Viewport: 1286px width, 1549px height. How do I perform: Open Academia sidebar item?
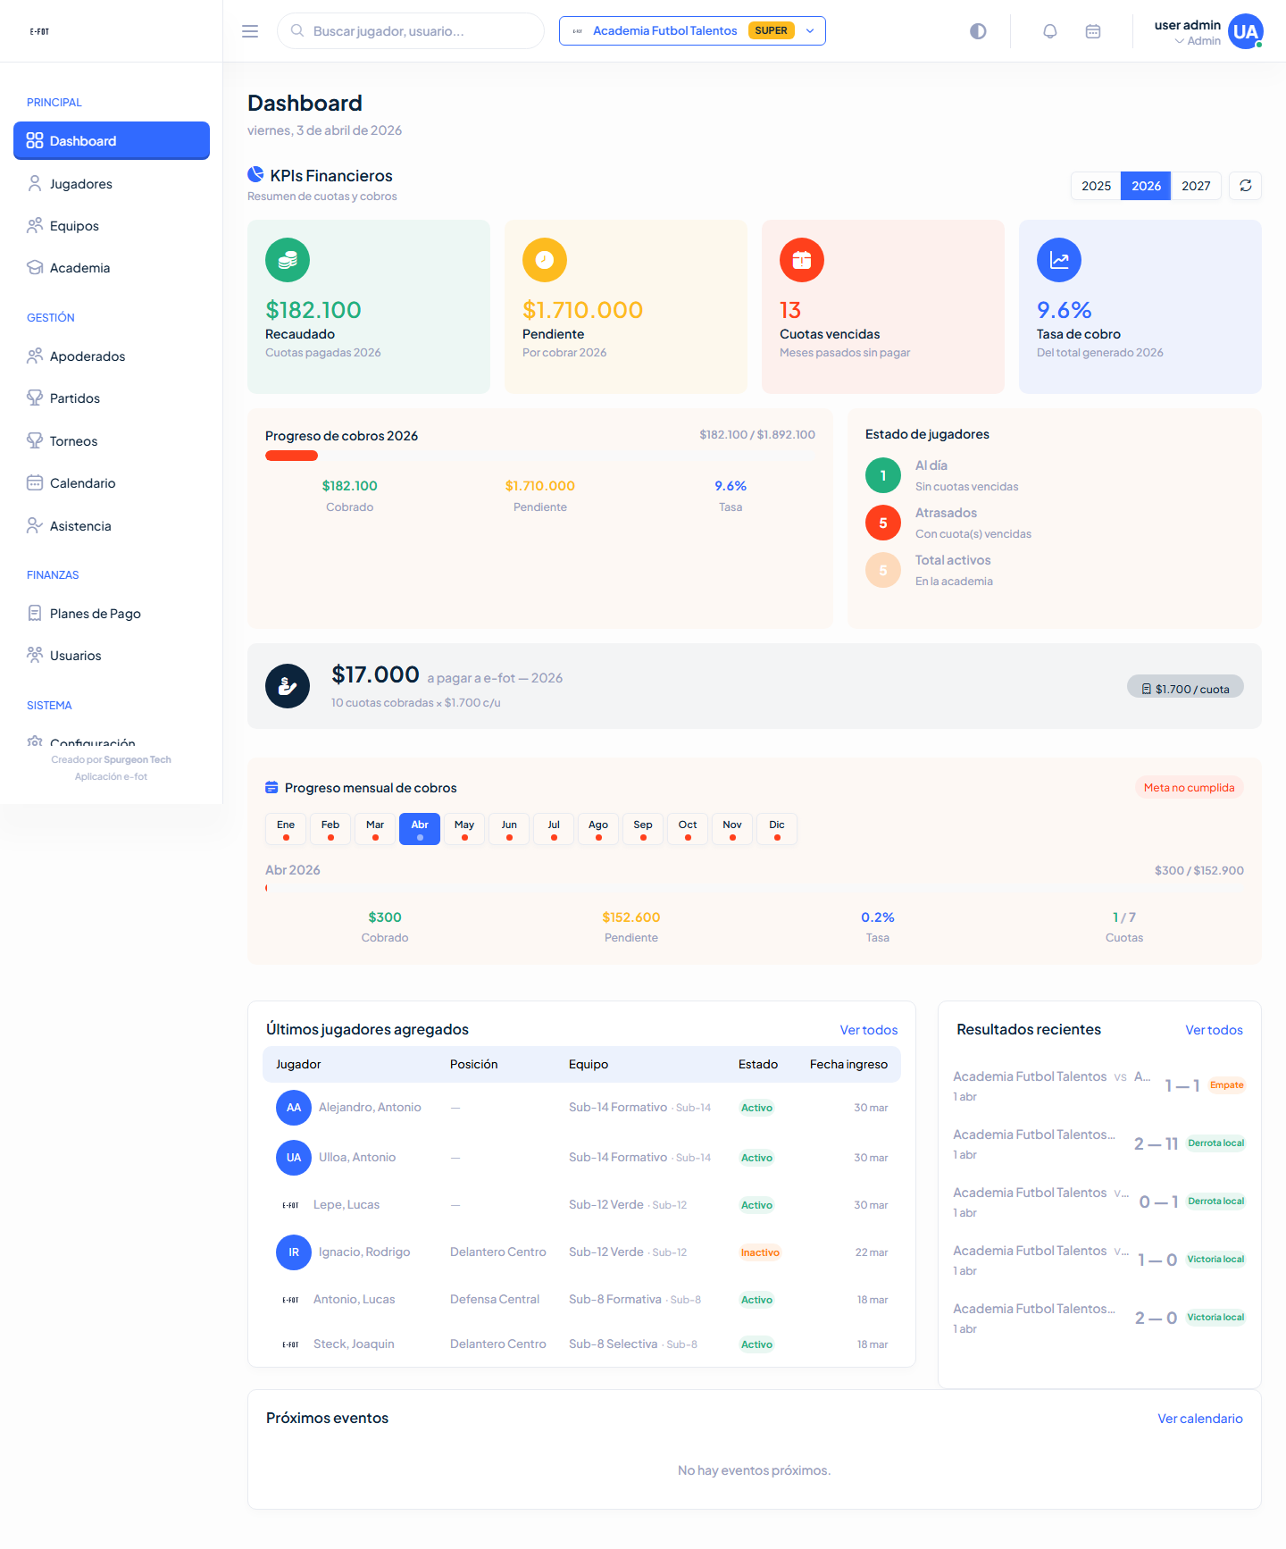pyautogui.click(x=112, y=268)
